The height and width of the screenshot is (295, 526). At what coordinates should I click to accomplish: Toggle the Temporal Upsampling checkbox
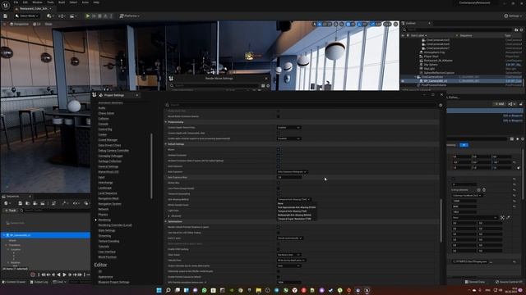[x=278, y=194]
